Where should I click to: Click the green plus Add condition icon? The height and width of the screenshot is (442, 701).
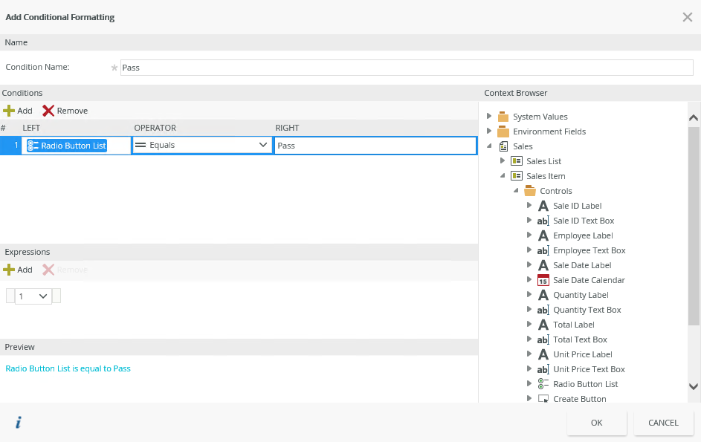[9, 111]
